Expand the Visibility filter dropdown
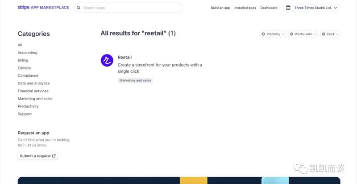The width and height of the screenshot is (357, 184). point(273,34)
